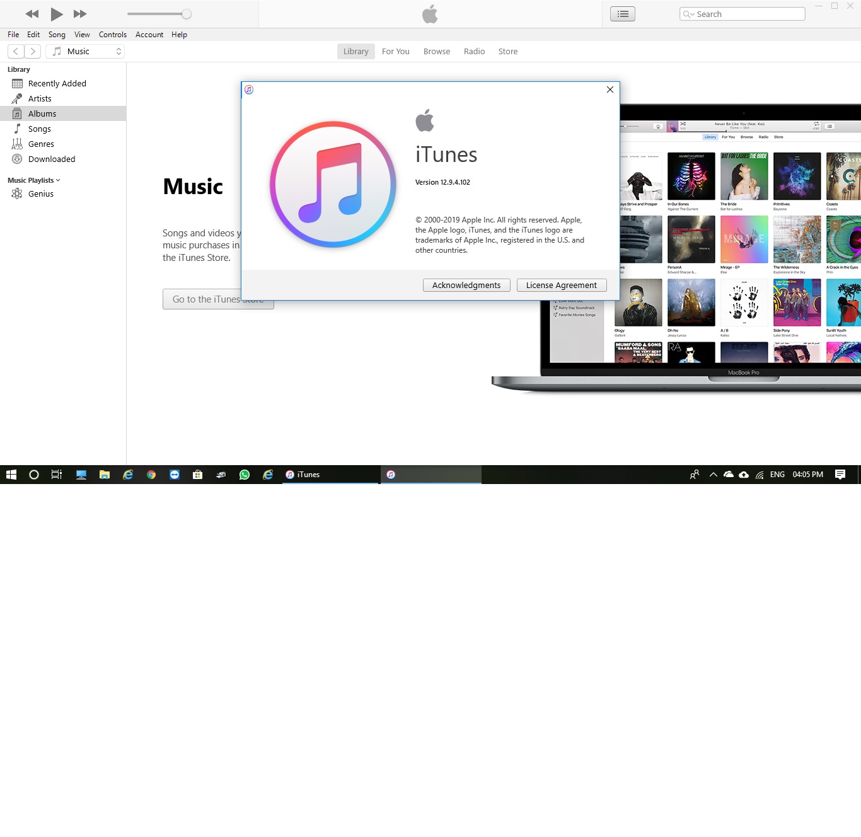The image size is (861, 837).
Task: Switch to the For You tab
Action: pyautogui.click(x=396, y=52)
